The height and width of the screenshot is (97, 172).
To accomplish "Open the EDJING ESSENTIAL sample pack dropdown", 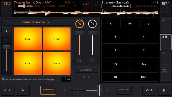I will (x=36, y=22).
